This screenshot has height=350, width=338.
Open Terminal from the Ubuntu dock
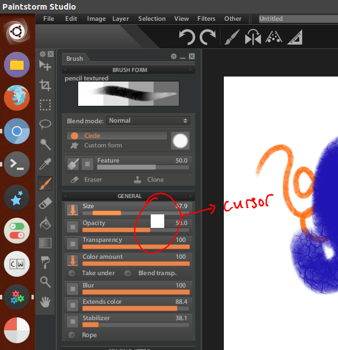17,164
